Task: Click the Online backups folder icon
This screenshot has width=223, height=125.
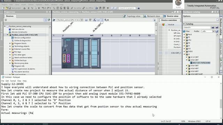Action: click(13, 60)
